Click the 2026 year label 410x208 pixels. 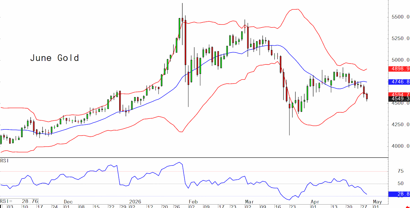[x=135, y=202]
